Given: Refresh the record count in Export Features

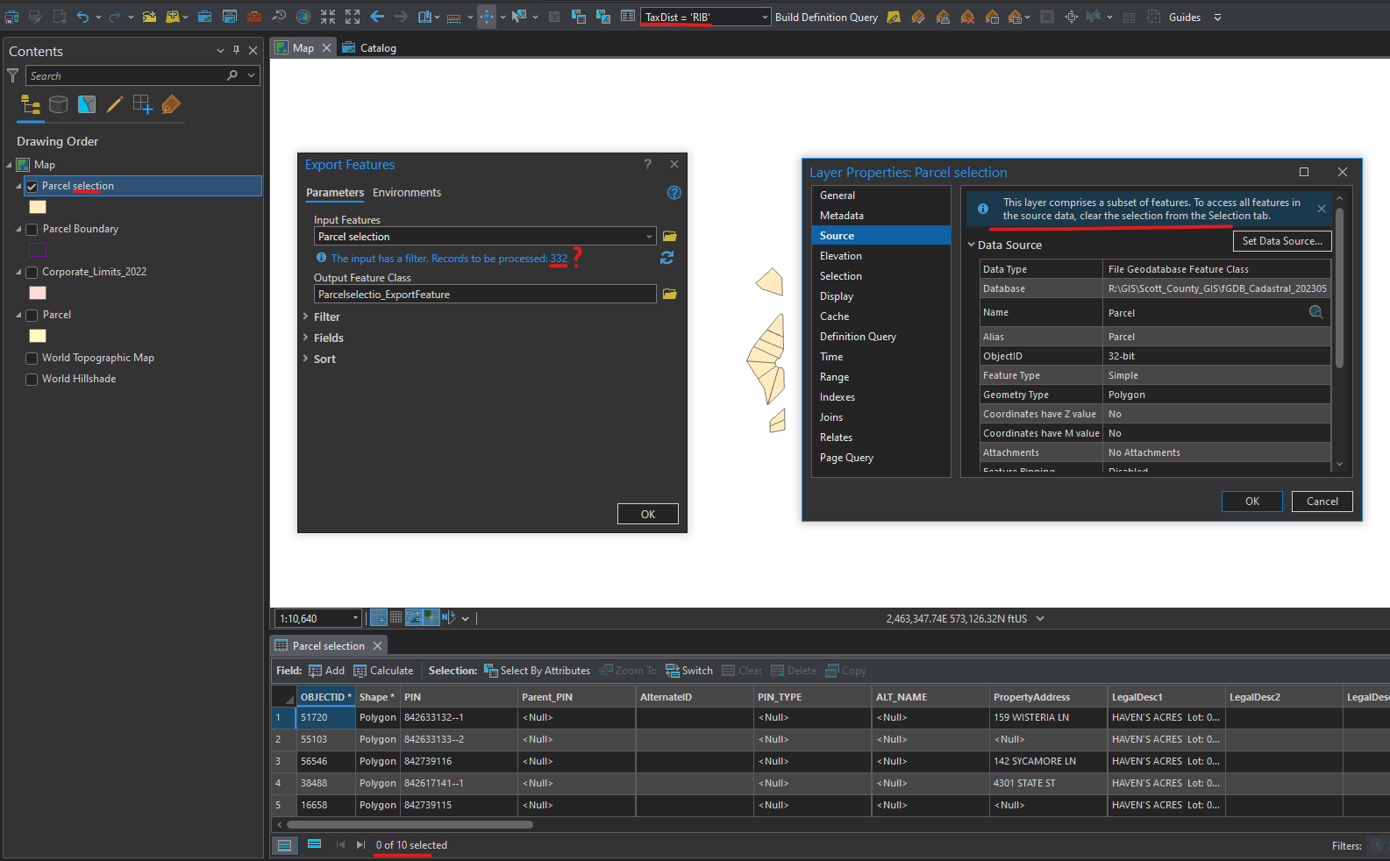Looking at the screenshot, I should coord(666,258).
